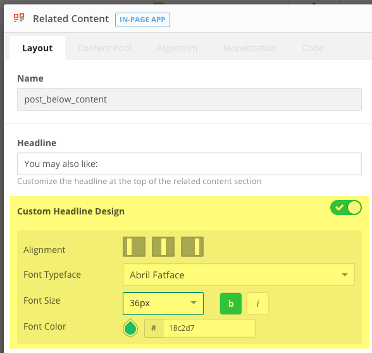Image resolution: width=372 pixels, height=353 pixels.
Task: Open the Font Size dropdown
Action: coord(163,304)
